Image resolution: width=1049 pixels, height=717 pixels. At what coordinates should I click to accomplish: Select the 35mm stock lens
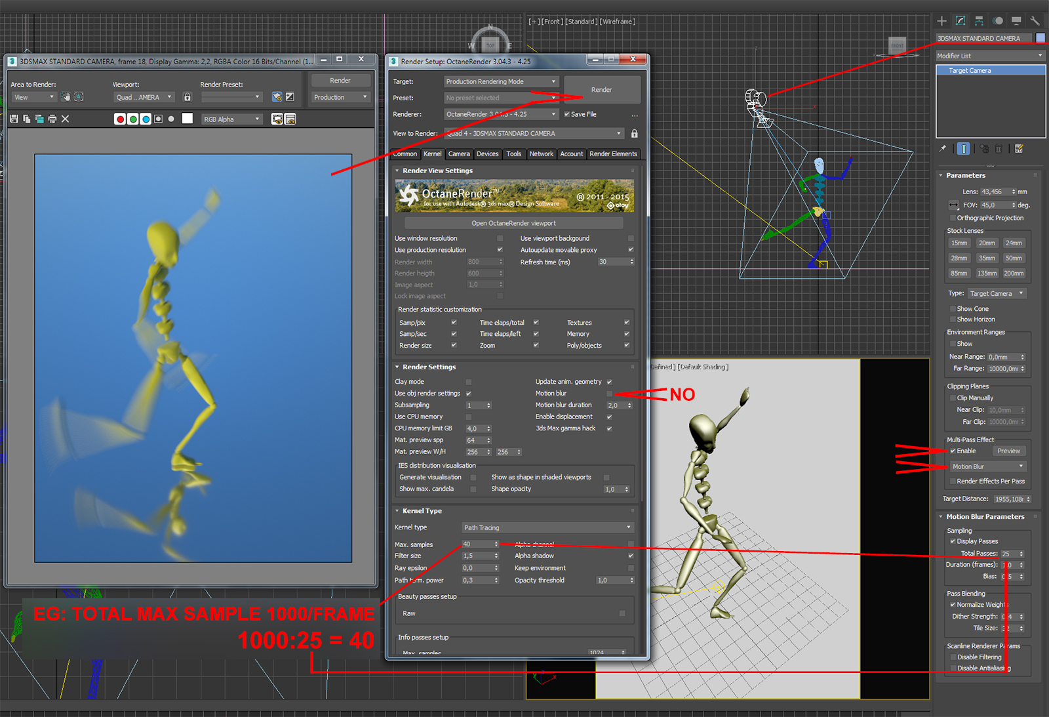click(987, 258)
